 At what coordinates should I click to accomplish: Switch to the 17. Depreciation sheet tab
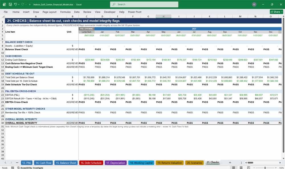pyautogui.click(x=116, y=163)
